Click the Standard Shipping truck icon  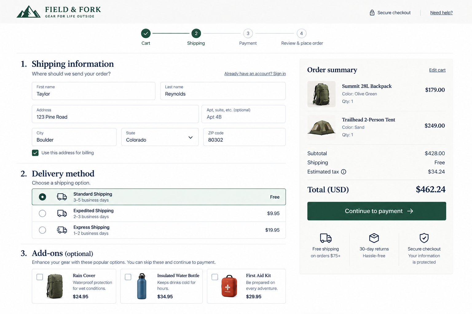tap(62, 197)
